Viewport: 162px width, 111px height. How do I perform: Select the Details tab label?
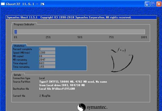pos(17,75)
